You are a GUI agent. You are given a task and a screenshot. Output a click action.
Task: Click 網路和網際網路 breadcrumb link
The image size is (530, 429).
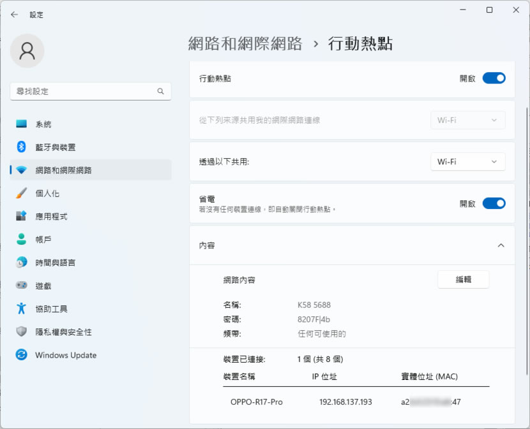click(245, 43)
